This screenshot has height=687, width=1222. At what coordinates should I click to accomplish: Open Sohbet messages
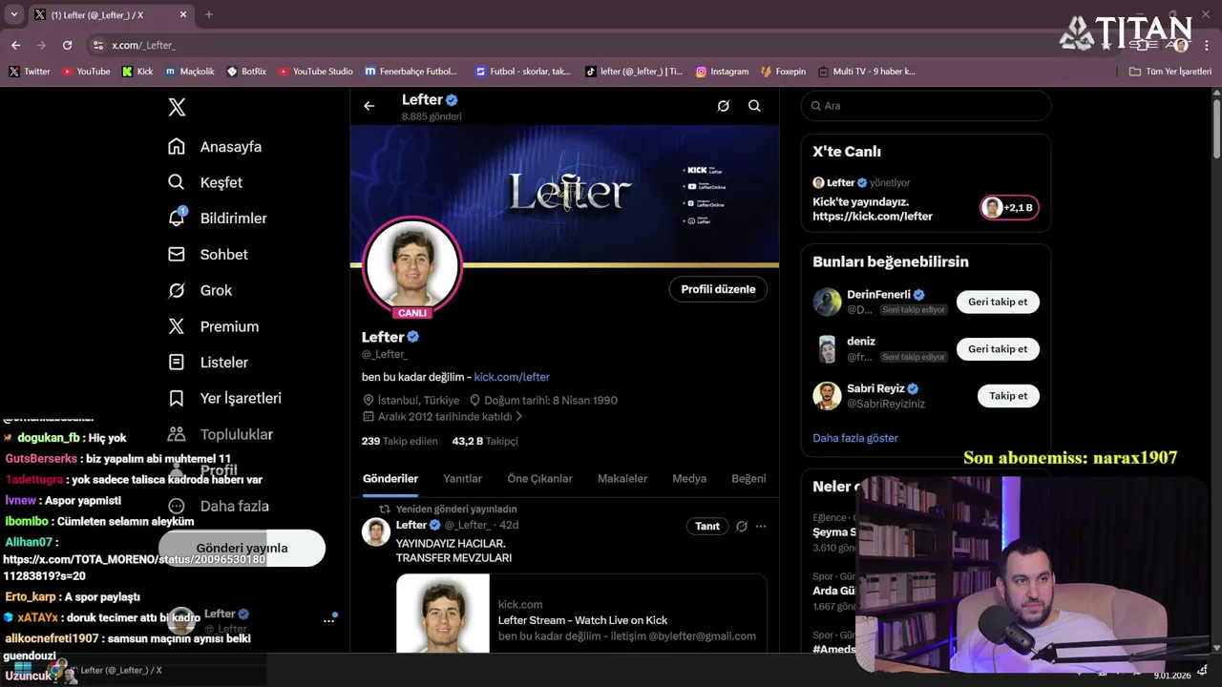208,255
